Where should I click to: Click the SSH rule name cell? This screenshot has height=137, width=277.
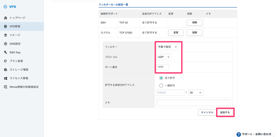[108, 23]
